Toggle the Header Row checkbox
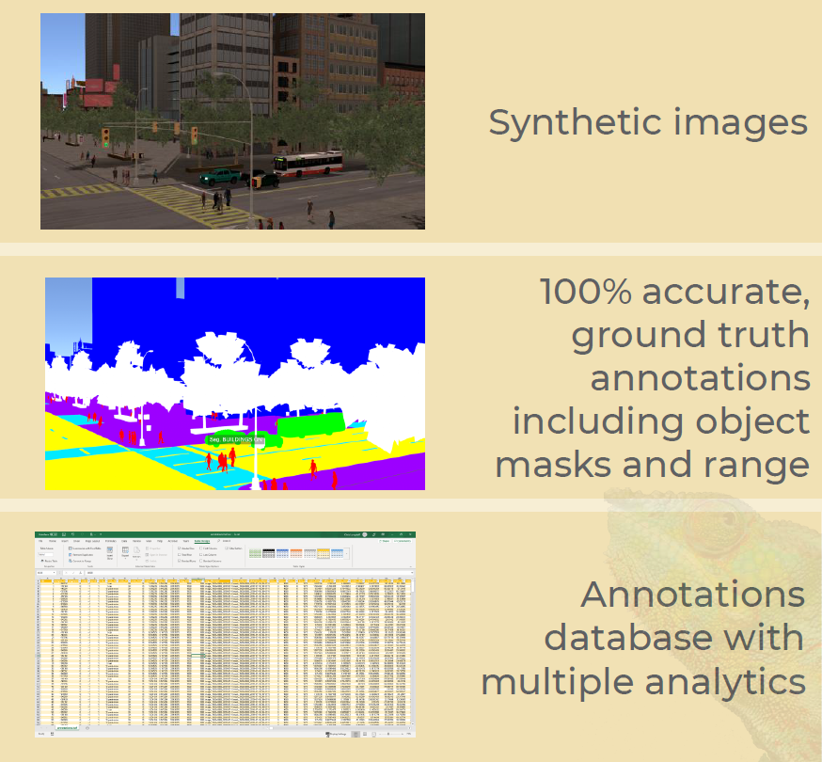Image resolution: width=822 pixels, height=762 pixels. click(x=179, y=548)
